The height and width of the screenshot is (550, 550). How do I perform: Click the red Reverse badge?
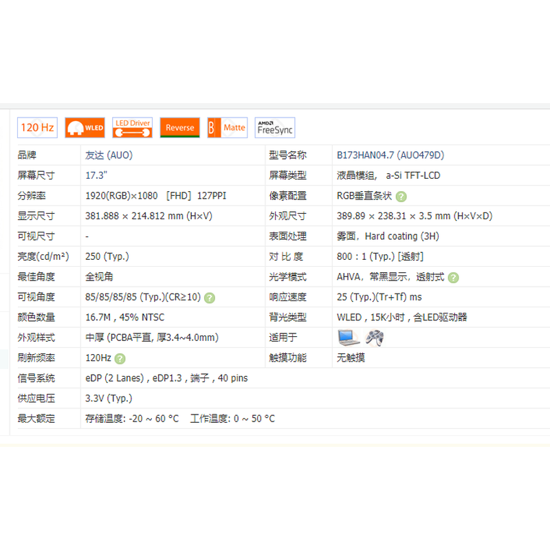(x=179, y=127)
